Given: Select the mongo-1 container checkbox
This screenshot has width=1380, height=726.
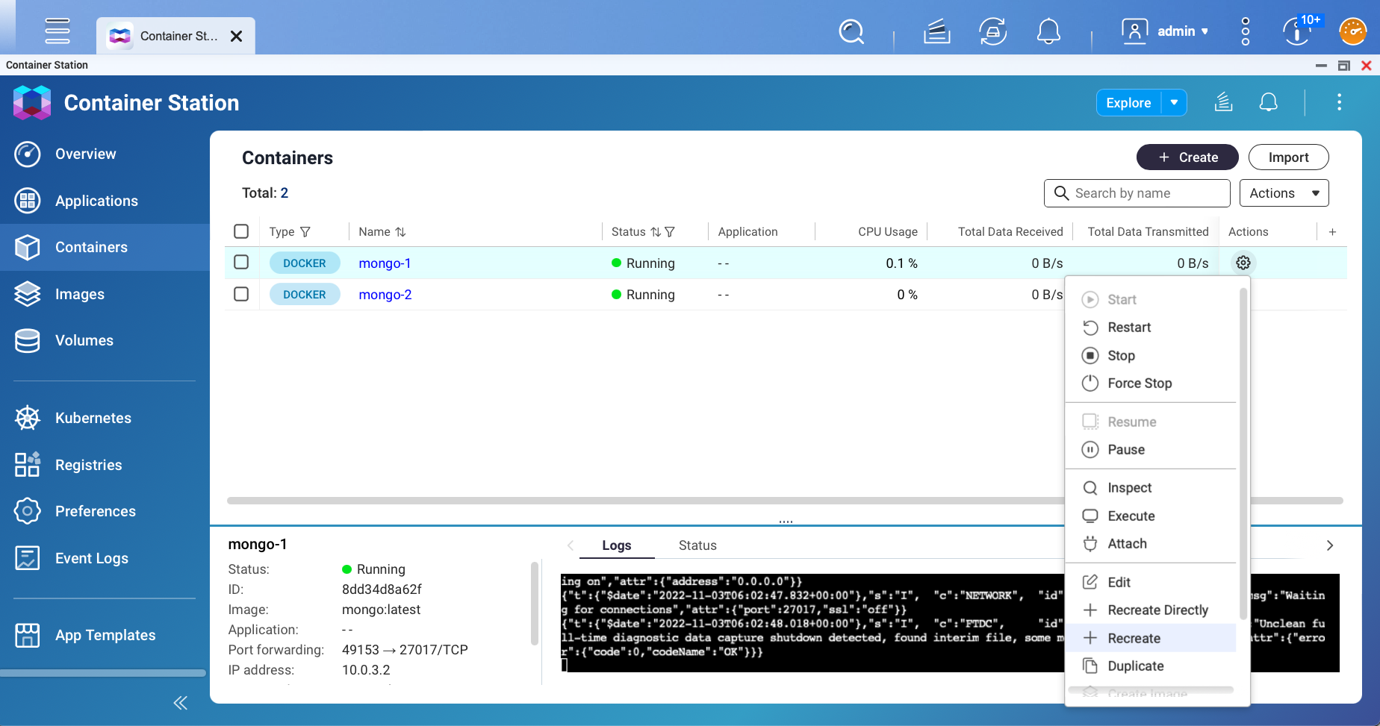Looking at the screenshot, I should 241,263.
